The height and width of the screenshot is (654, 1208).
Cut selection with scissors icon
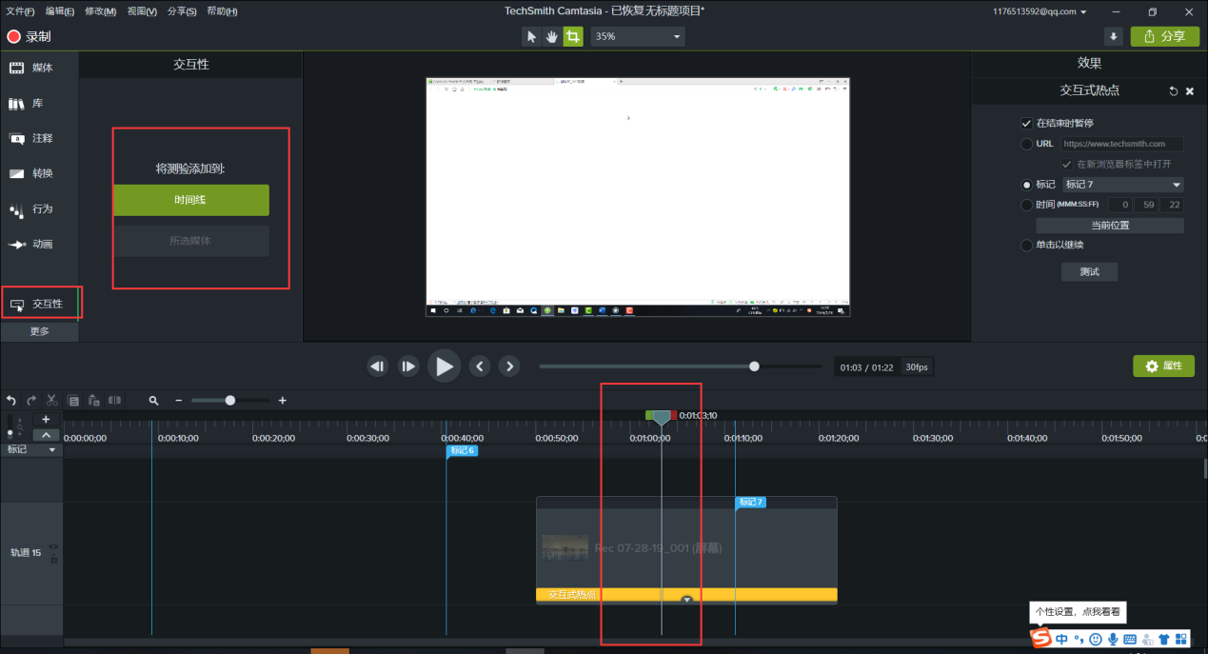(x=52, y=401)
